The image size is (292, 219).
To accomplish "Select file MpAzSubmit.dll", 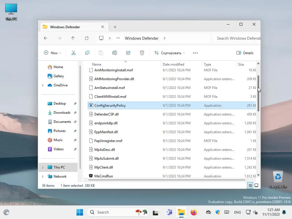I will 106,159.
